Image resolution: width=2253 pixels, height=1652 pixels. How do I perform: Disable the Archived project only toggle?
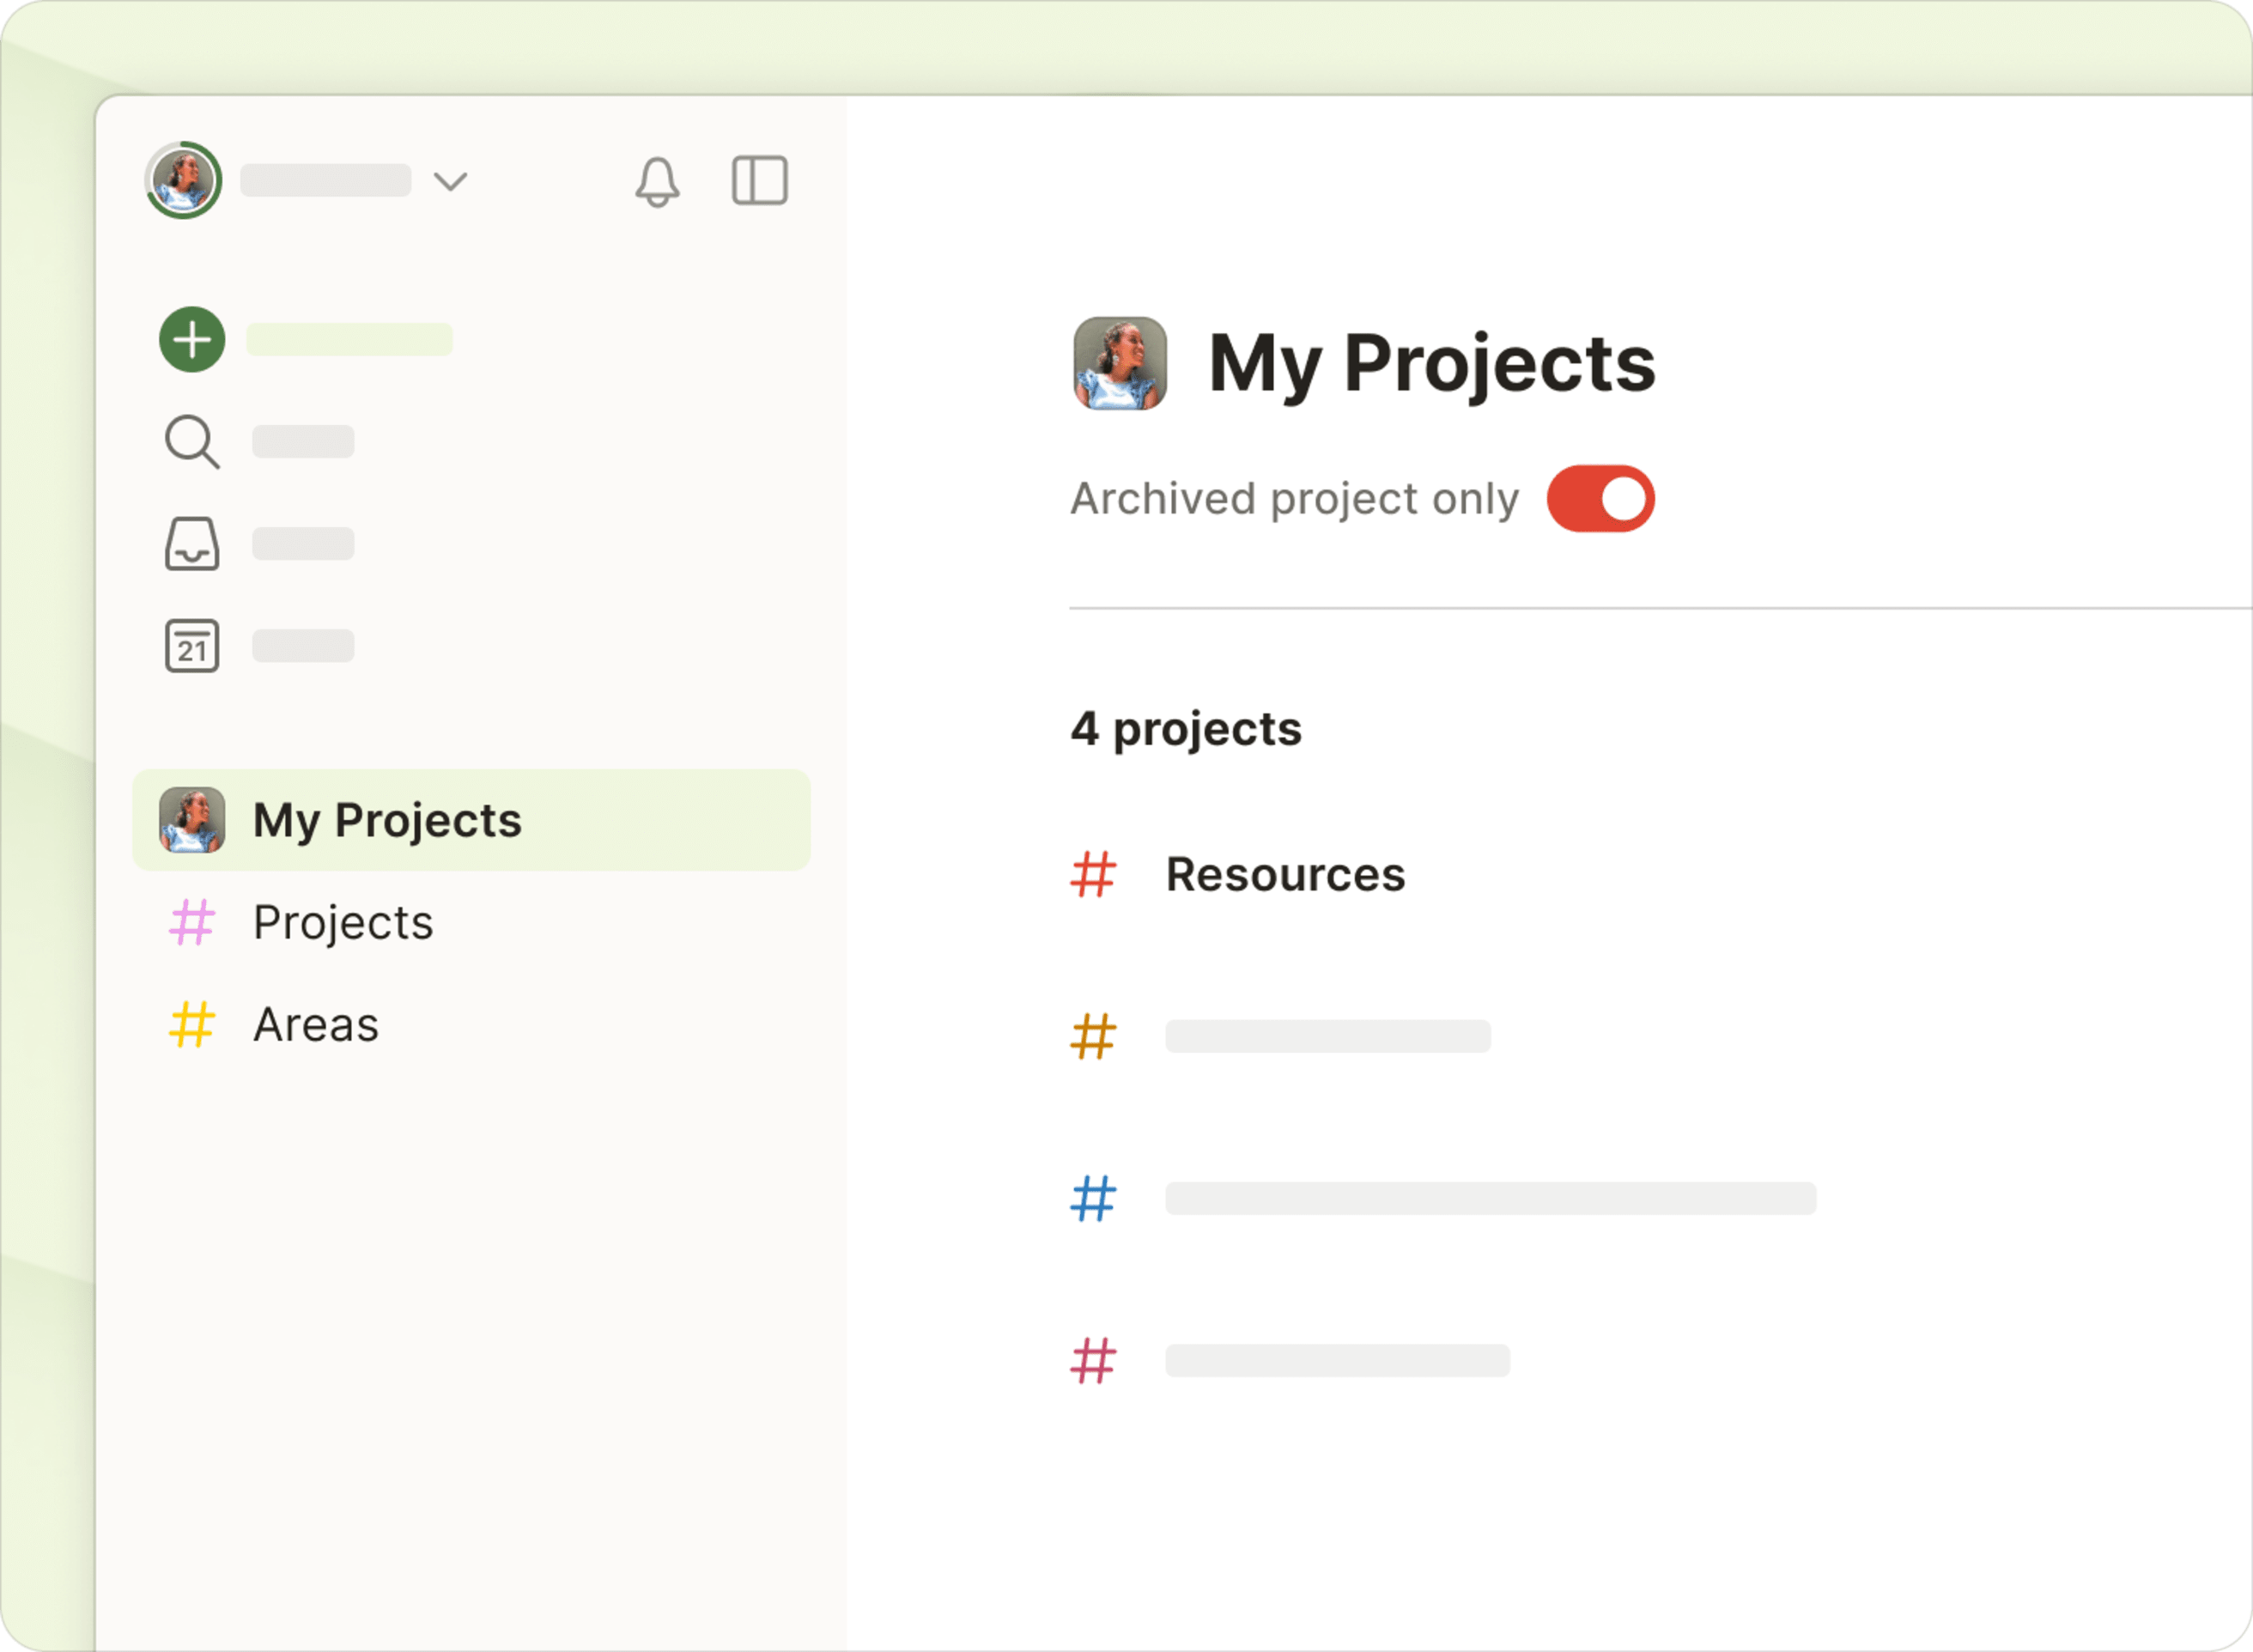point(1600,499)
